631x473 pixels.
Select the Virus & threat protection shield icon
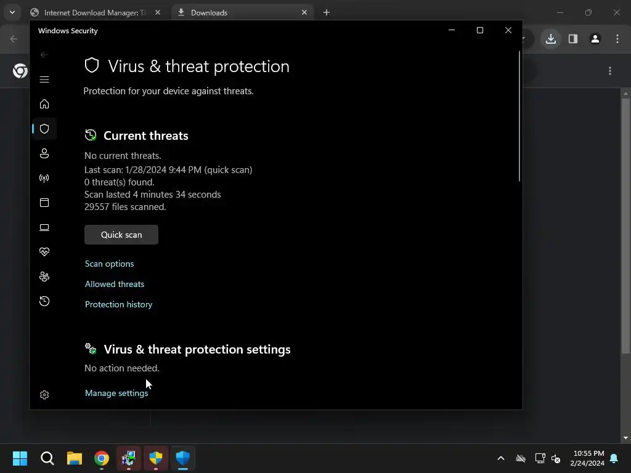(x=44, y=129)
